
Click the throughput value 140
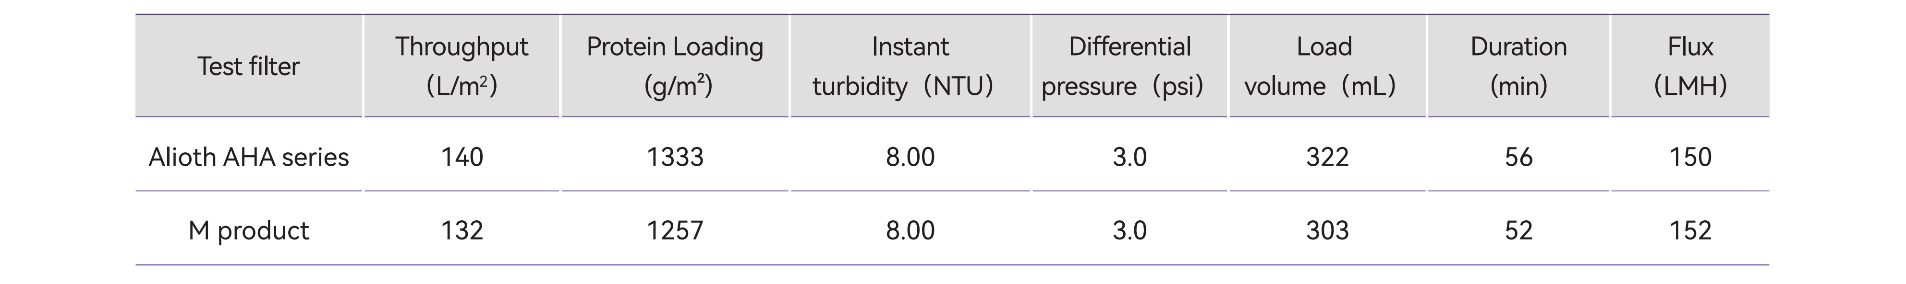[461, 157]
